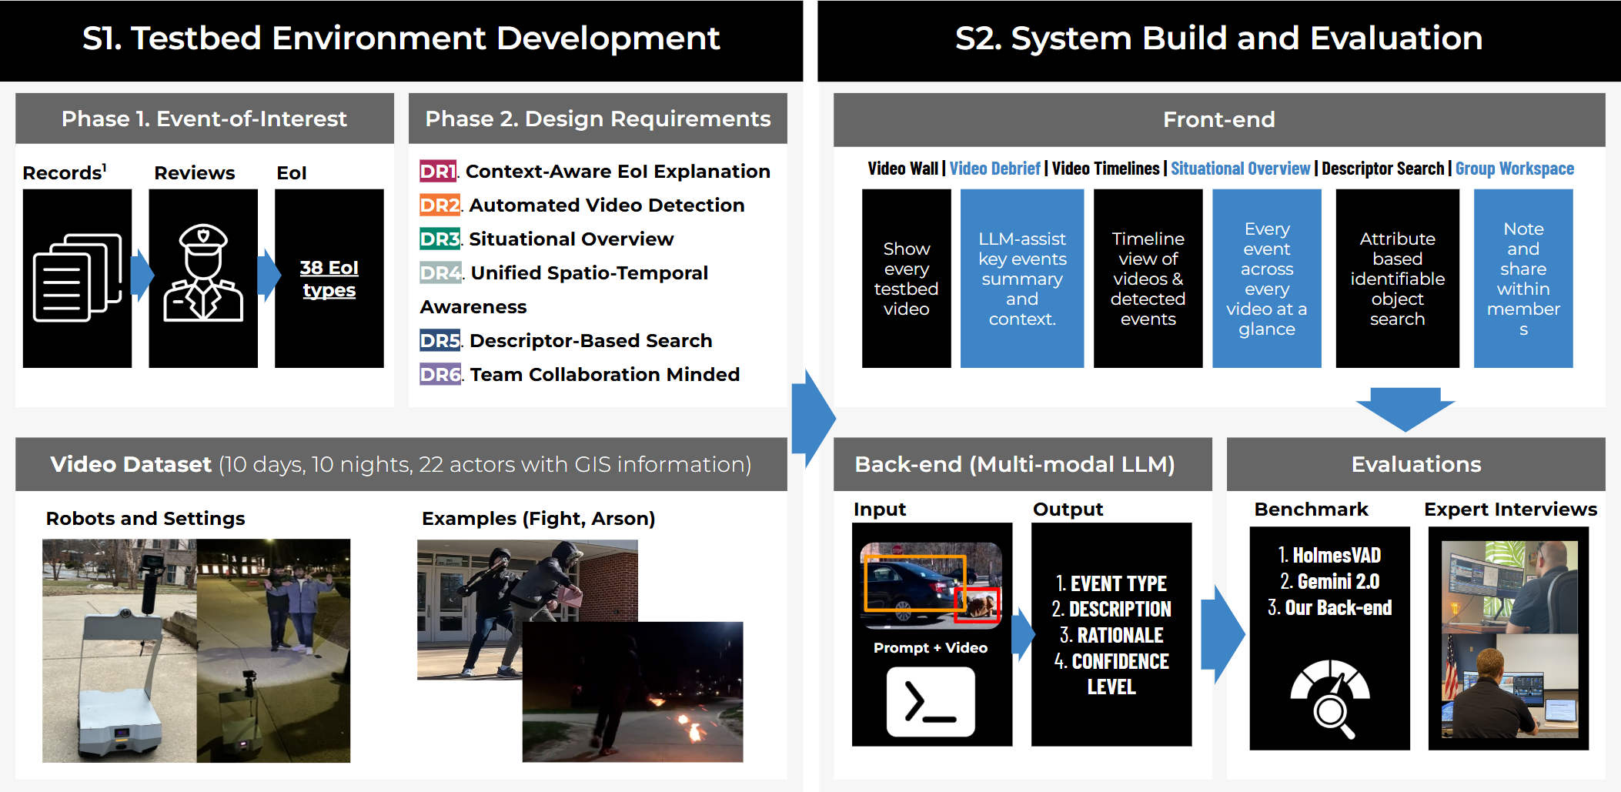Click the gauge with magnifier Benchmark icon
1621x792 pixels.
coord(1329,698)
